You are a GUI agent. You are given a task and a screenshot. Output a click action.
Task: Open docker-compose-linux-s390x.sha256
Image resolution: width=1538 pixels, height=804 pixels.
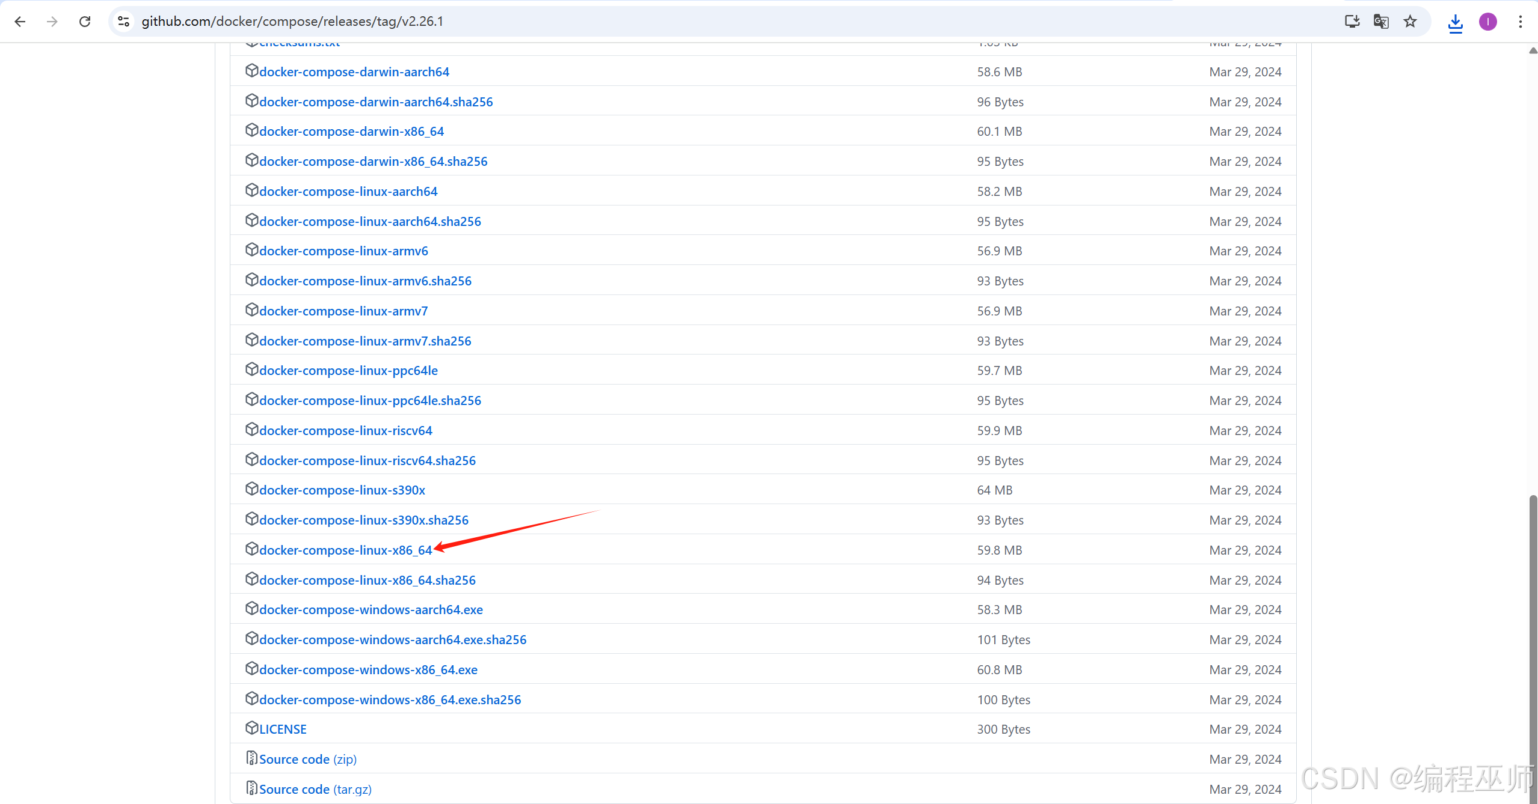click(x=364, y=520)
